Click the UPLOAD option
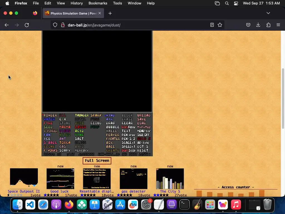Image resolution: width=285 pixels, height=214 pixels. tap(144, 115)
